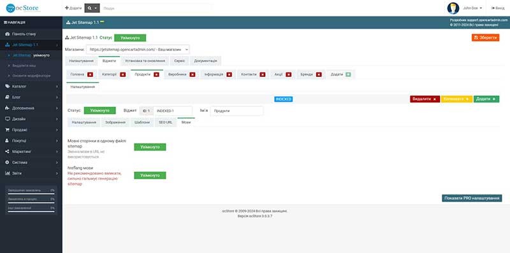Click the Вихід logout link
This screenshot has width=510, height=253.
point(498,8)
